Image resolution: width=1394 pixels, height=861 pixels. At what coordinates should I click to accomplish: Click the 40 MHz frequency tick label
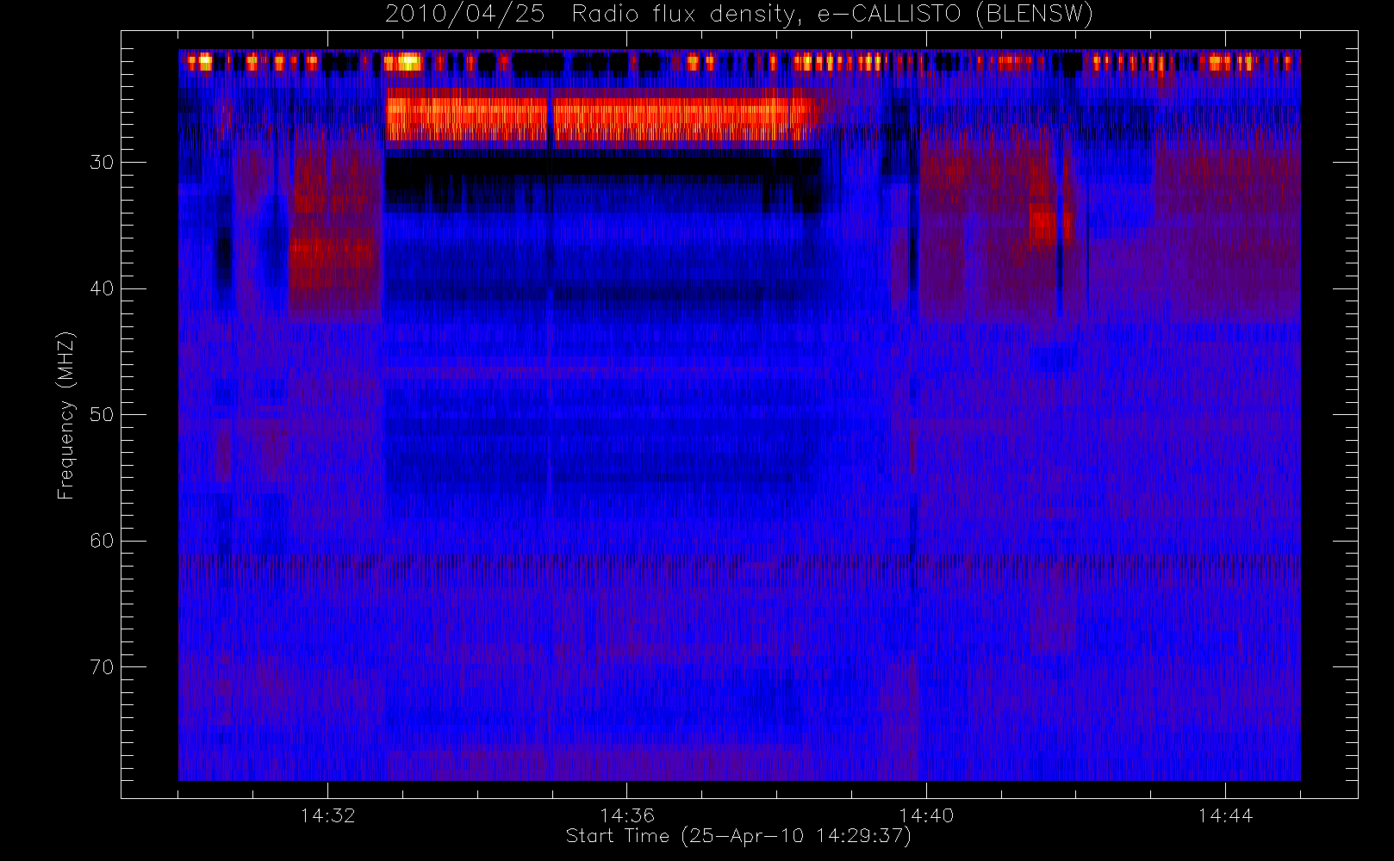102,288
